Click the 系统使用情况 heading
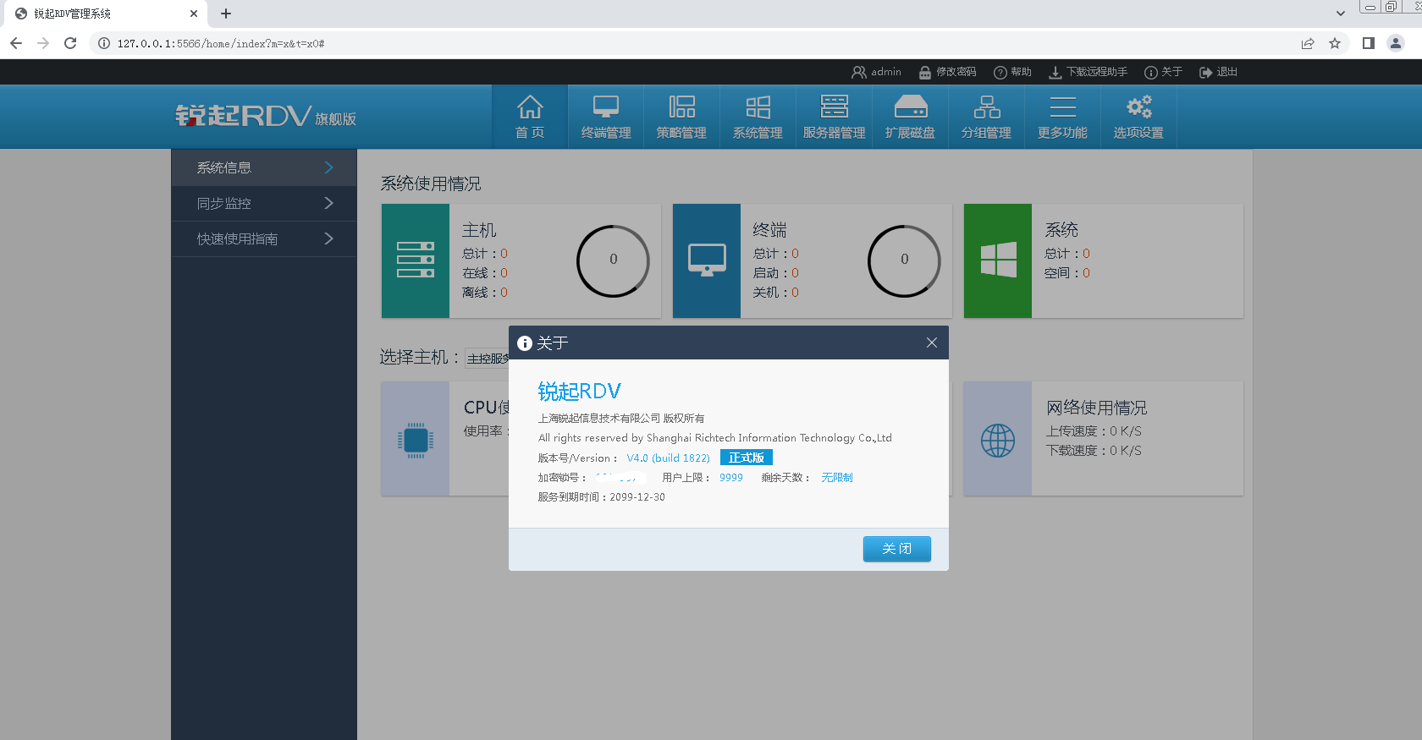Image resolution: width=1422 pixels, height=740 pixels. click(431, 184)
